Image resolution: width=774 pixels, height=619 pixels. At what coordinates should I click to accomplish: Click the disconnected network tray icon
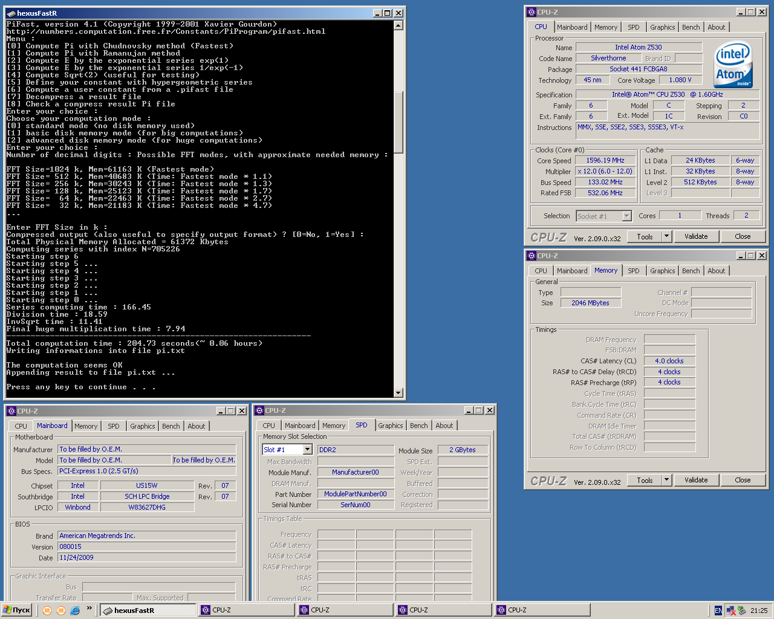click(x=730, y=611)
